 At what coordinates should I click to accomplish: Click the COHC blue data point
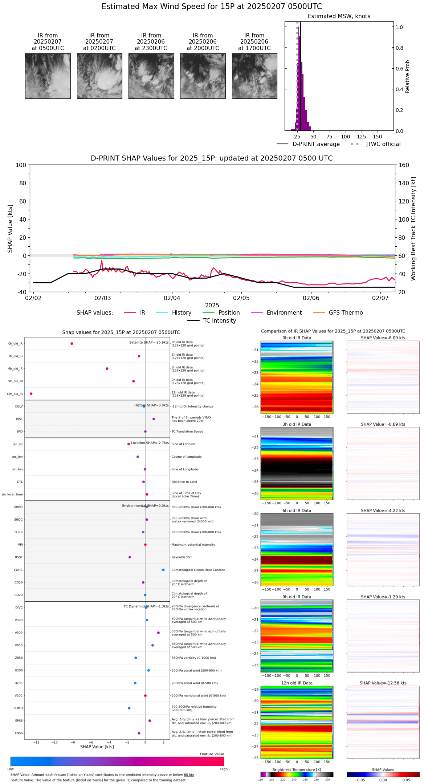pyautogui.click(x=163, y=570)
